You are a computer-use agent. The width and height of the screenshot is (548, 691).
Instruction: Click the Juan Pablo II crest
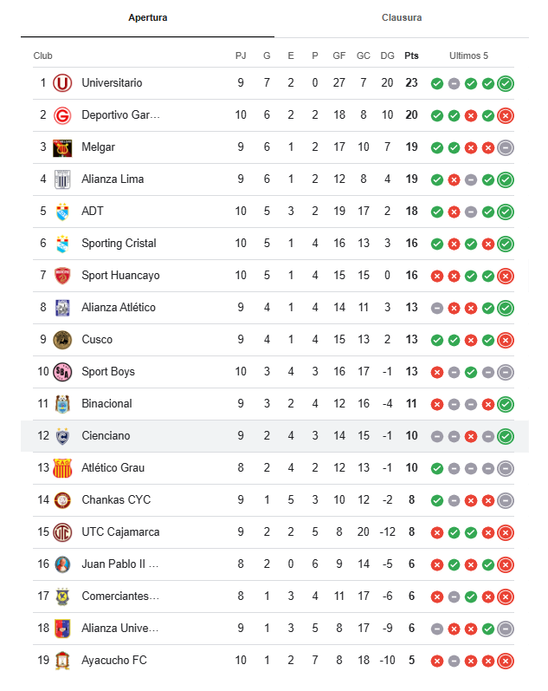tap(62, 564)
